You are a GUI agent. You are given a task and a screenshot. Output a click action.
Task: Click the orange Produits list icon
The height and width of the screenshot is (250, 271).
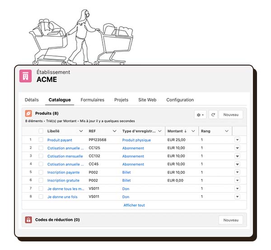(x=28, y=113)
